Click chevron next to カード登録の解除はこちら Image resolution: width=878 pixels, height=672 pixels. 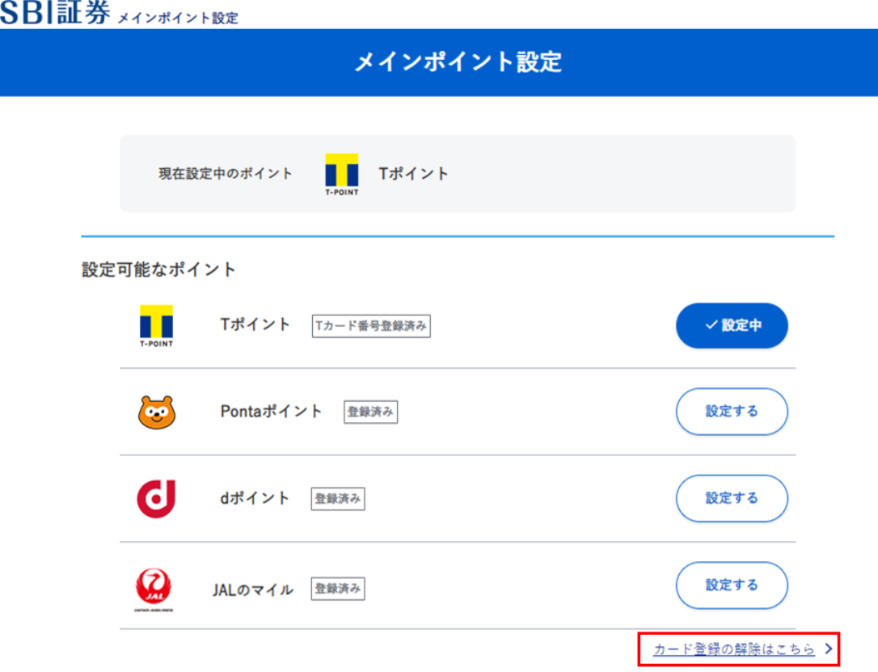[828, 649]
